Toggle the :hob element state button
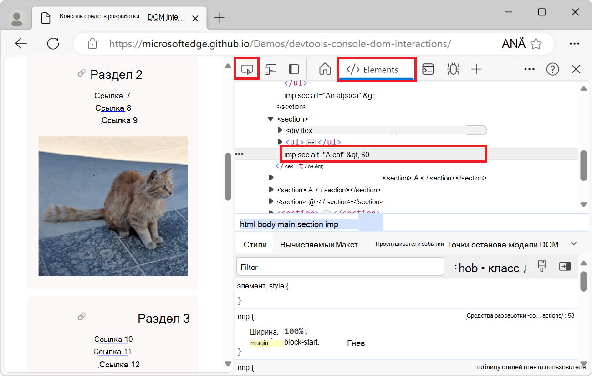The width and height of the screenshot is (592, 376). [466, 268]
